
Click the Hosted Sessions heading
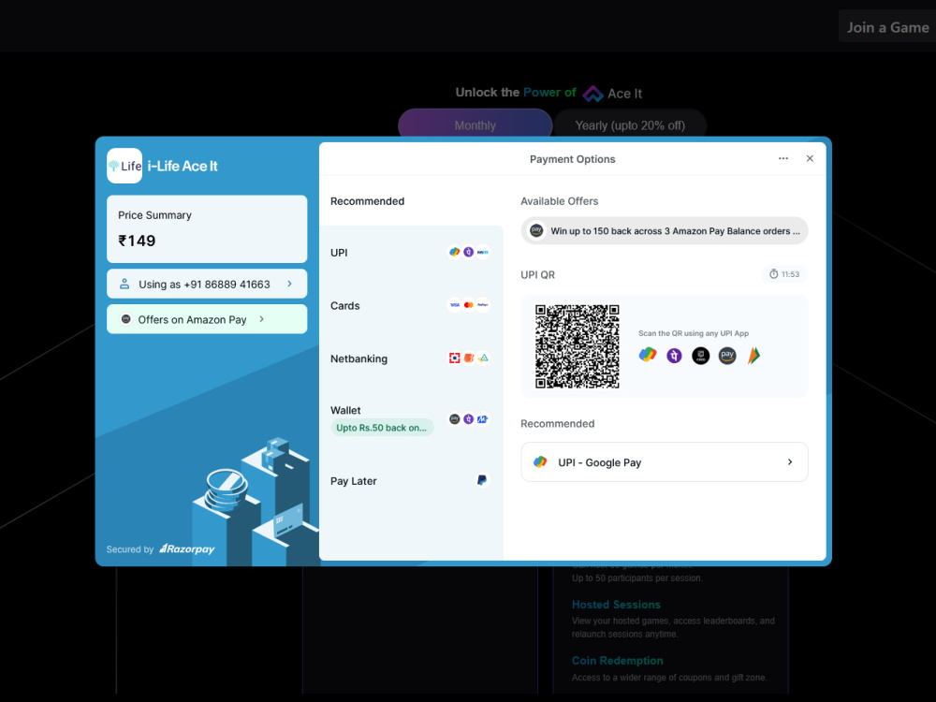[616, 605]
